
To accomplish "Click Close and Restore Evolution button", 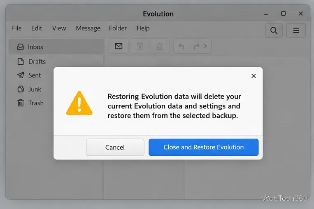I will tap(203, 147).
